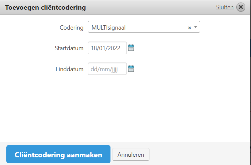251x165 pixels.
Task: Focus the Startdatum date field
Action: [x=107, y=48]
